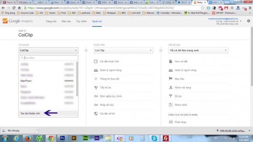Click Hiển thị tất cả tải xuống link
The image size is (253, 142).
point(232,131)
